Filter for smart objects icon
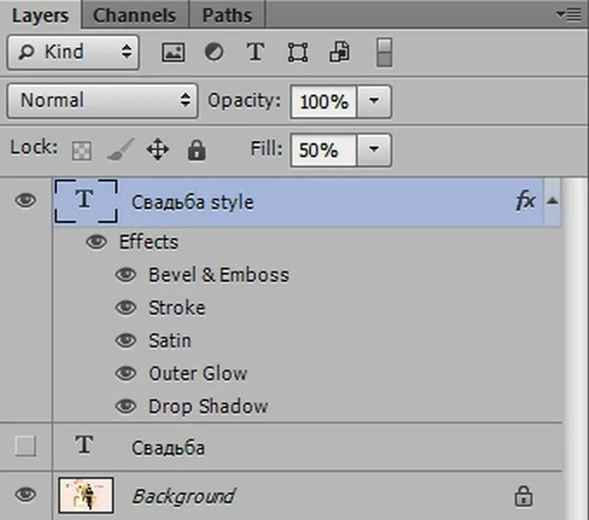 (339, 53)
